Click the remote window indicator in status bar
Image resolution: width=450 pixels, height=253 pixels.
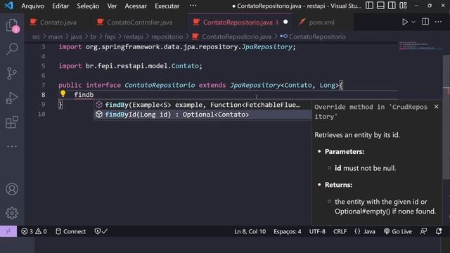pyautogui.click(x=8, y=231)
